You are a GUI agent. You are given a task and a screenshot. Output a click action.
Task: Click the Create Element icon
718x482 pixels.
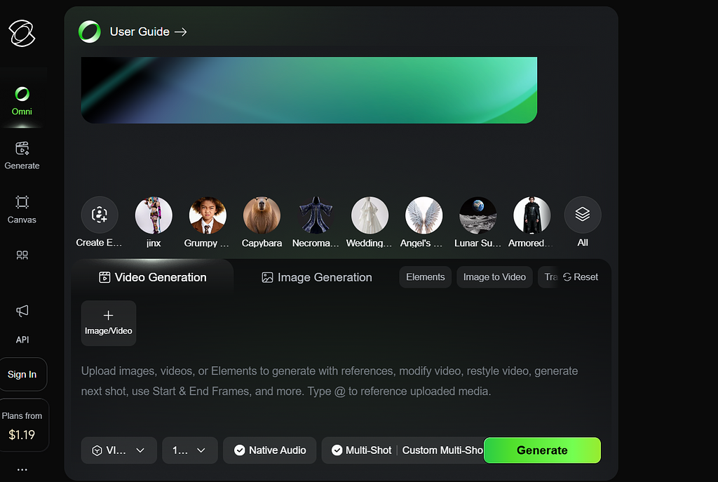[x=100, y=215]
